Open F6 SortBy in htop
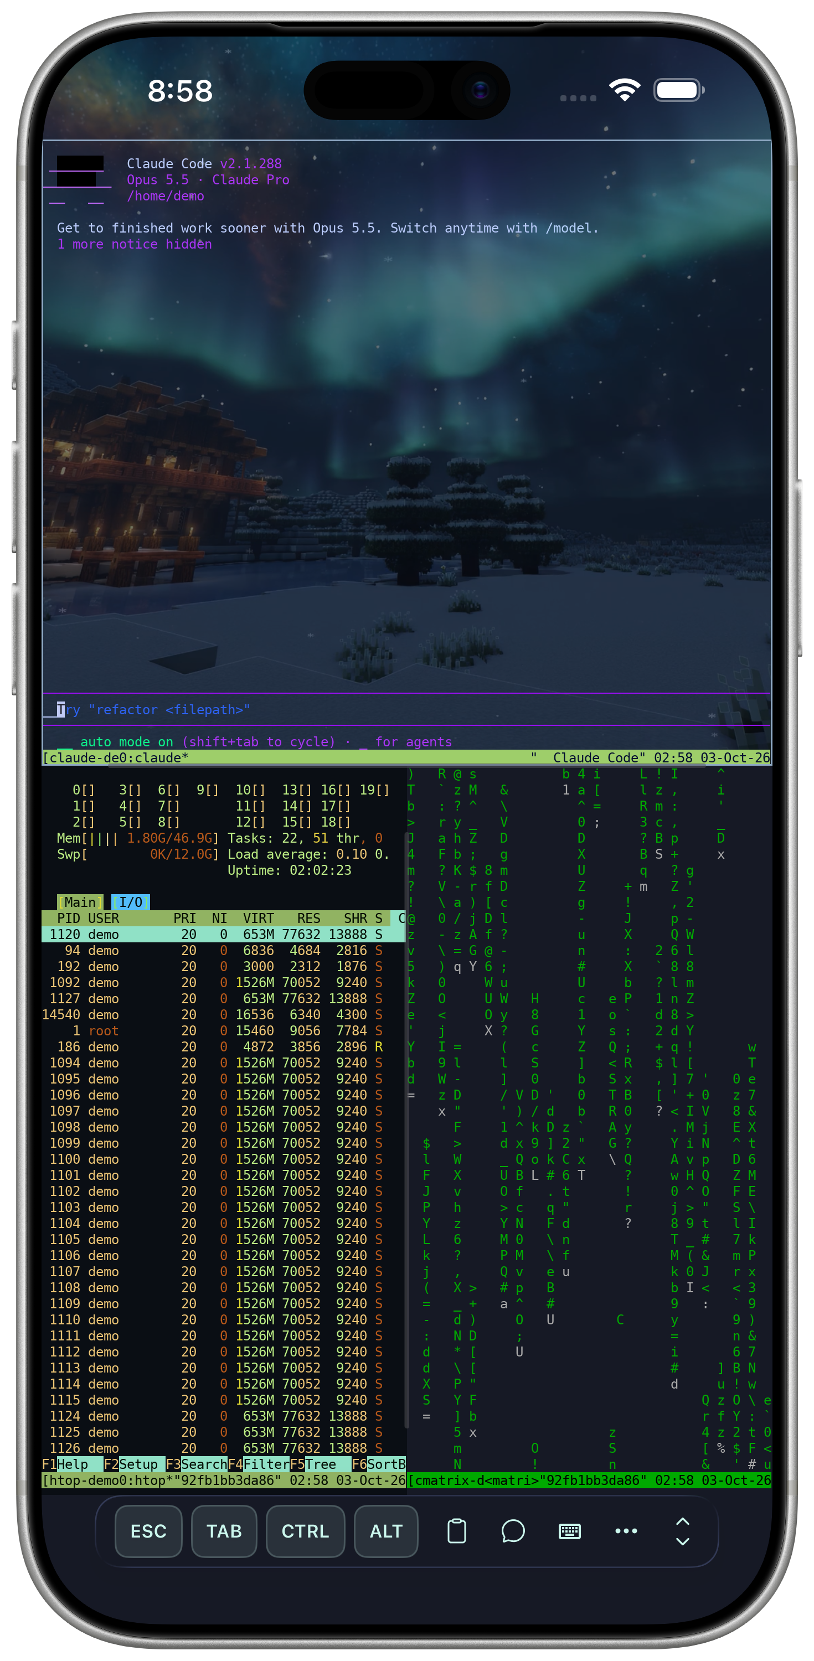The width and height of the screenshot is (814, 1661). [379, 1464]
